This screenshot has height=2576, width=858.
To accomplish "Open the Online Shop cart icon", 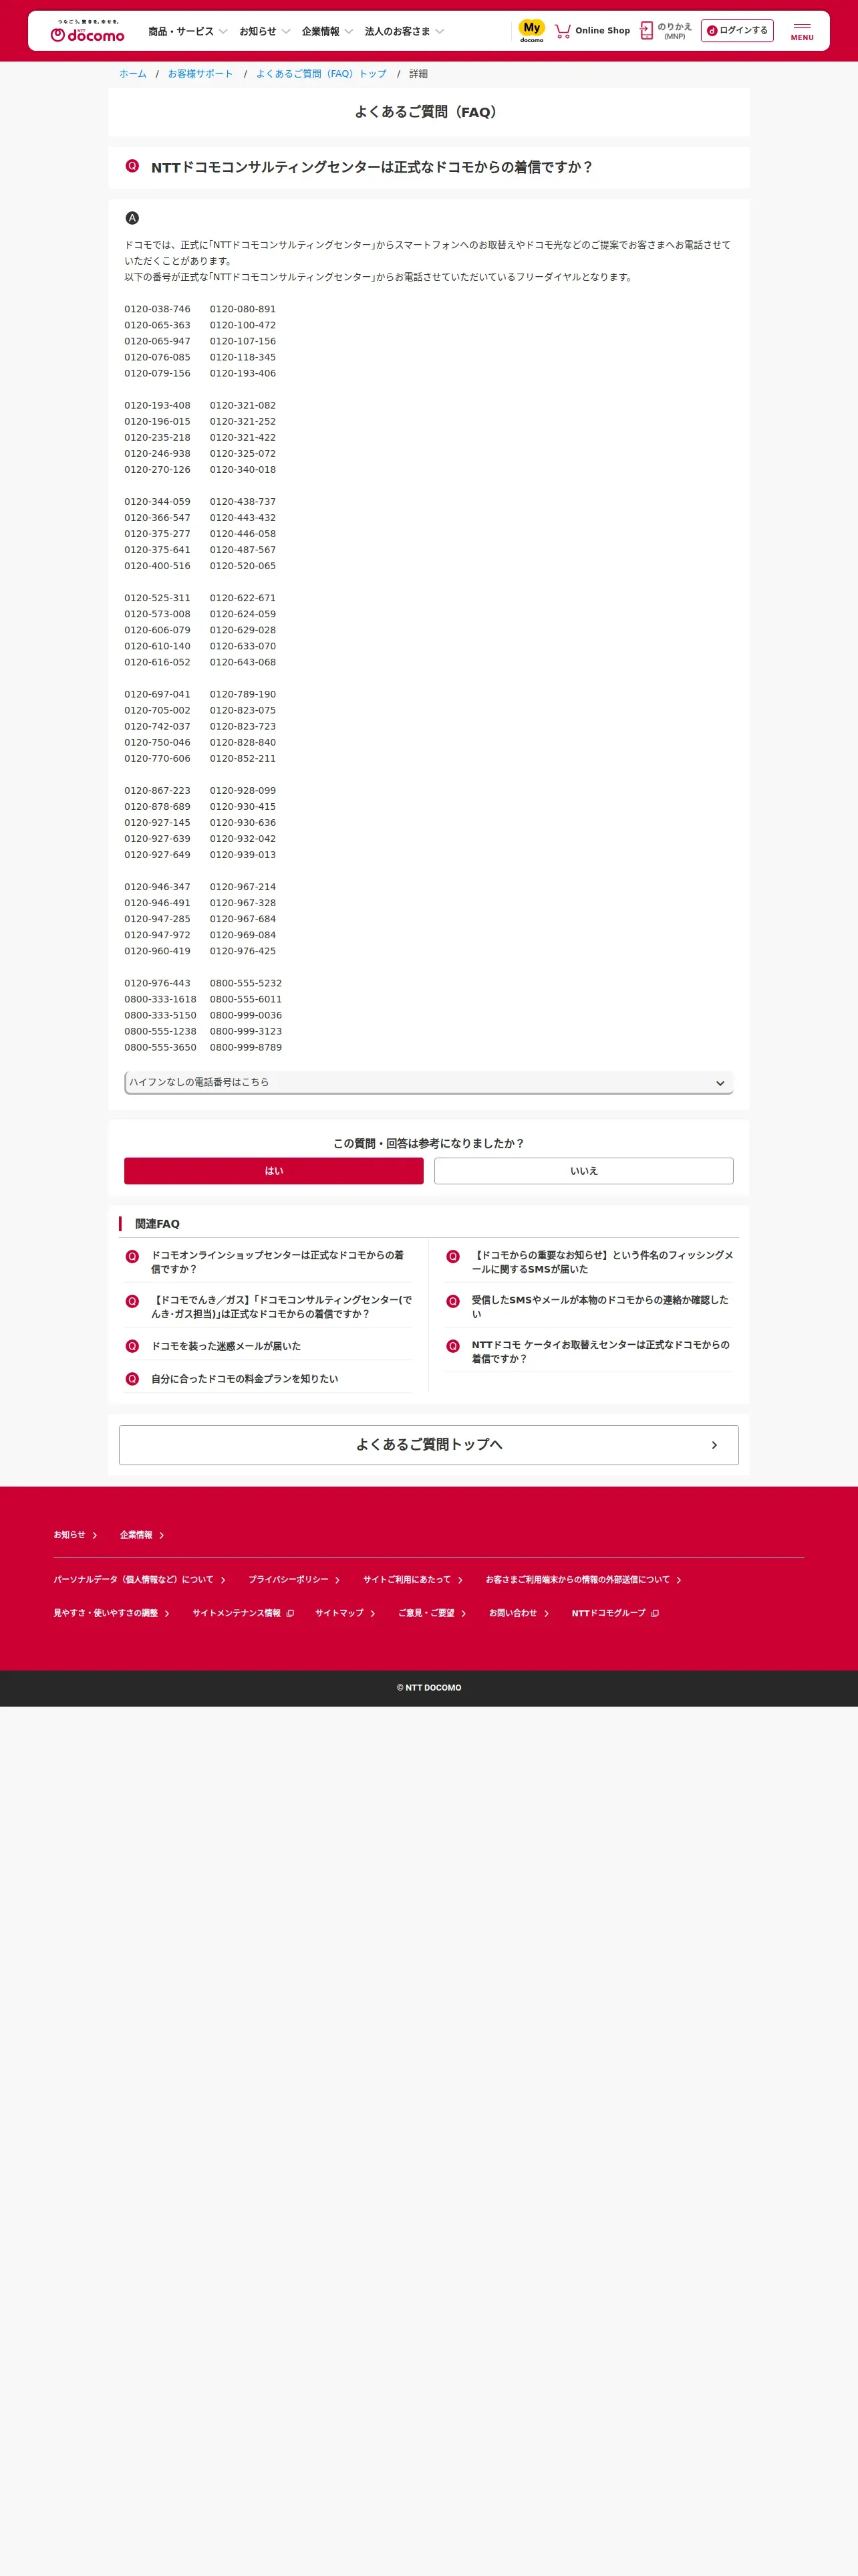I will [563, 31].
